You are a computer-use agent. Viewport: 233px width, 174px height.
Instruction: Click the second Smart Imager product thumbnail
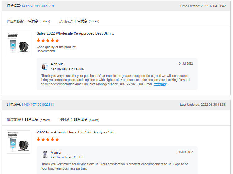coord(18,142)
